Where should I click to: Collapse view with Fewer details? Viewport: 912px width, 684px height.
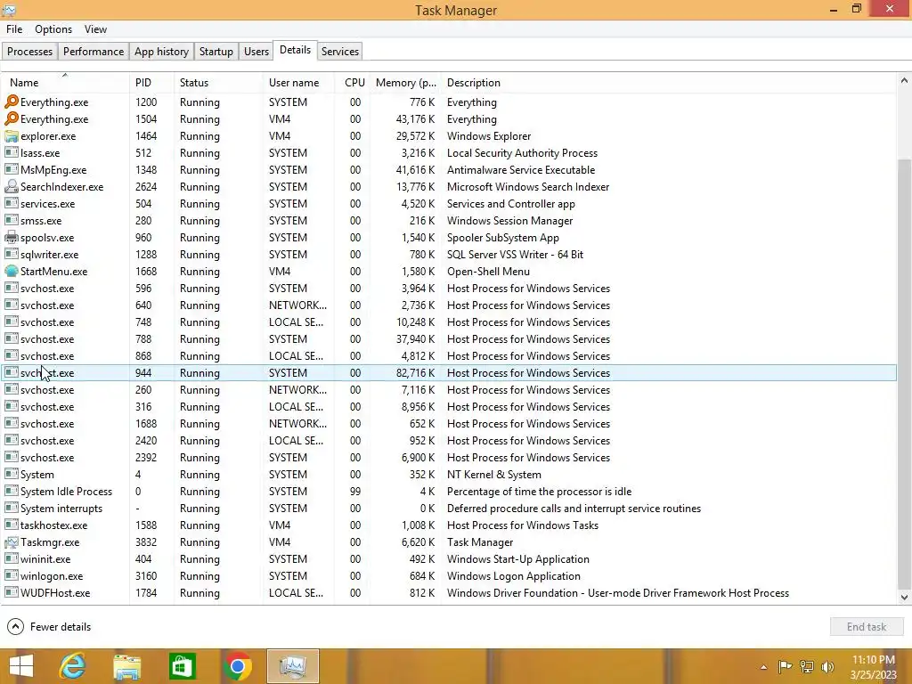pos(49,626)
